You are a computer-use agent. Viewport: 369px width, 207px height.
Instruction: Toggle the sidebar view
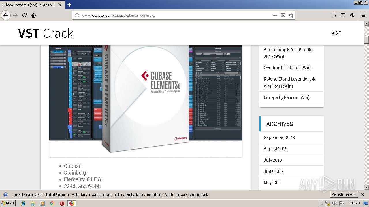(x=343, y=15)
